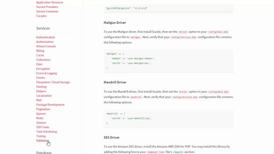Click the 'your-mailgun-domain' code line
274x154 pixels.
133,59
